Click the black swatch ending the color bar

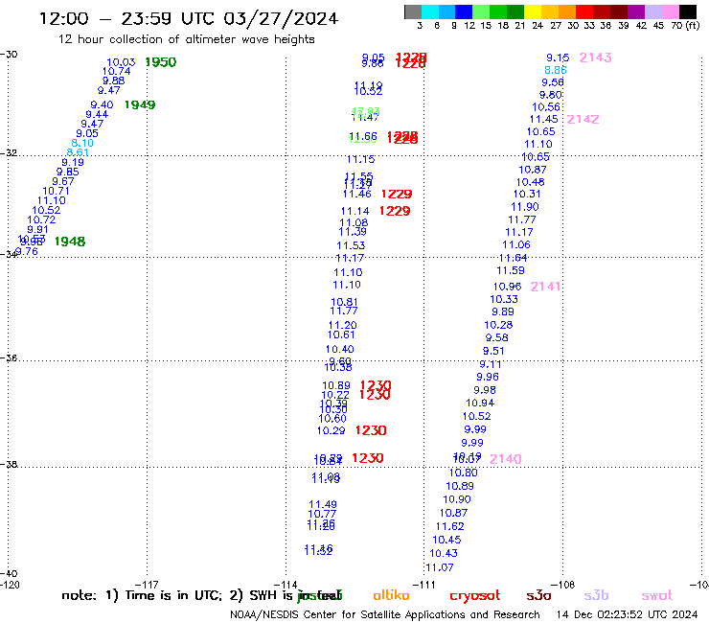[687, 12]
